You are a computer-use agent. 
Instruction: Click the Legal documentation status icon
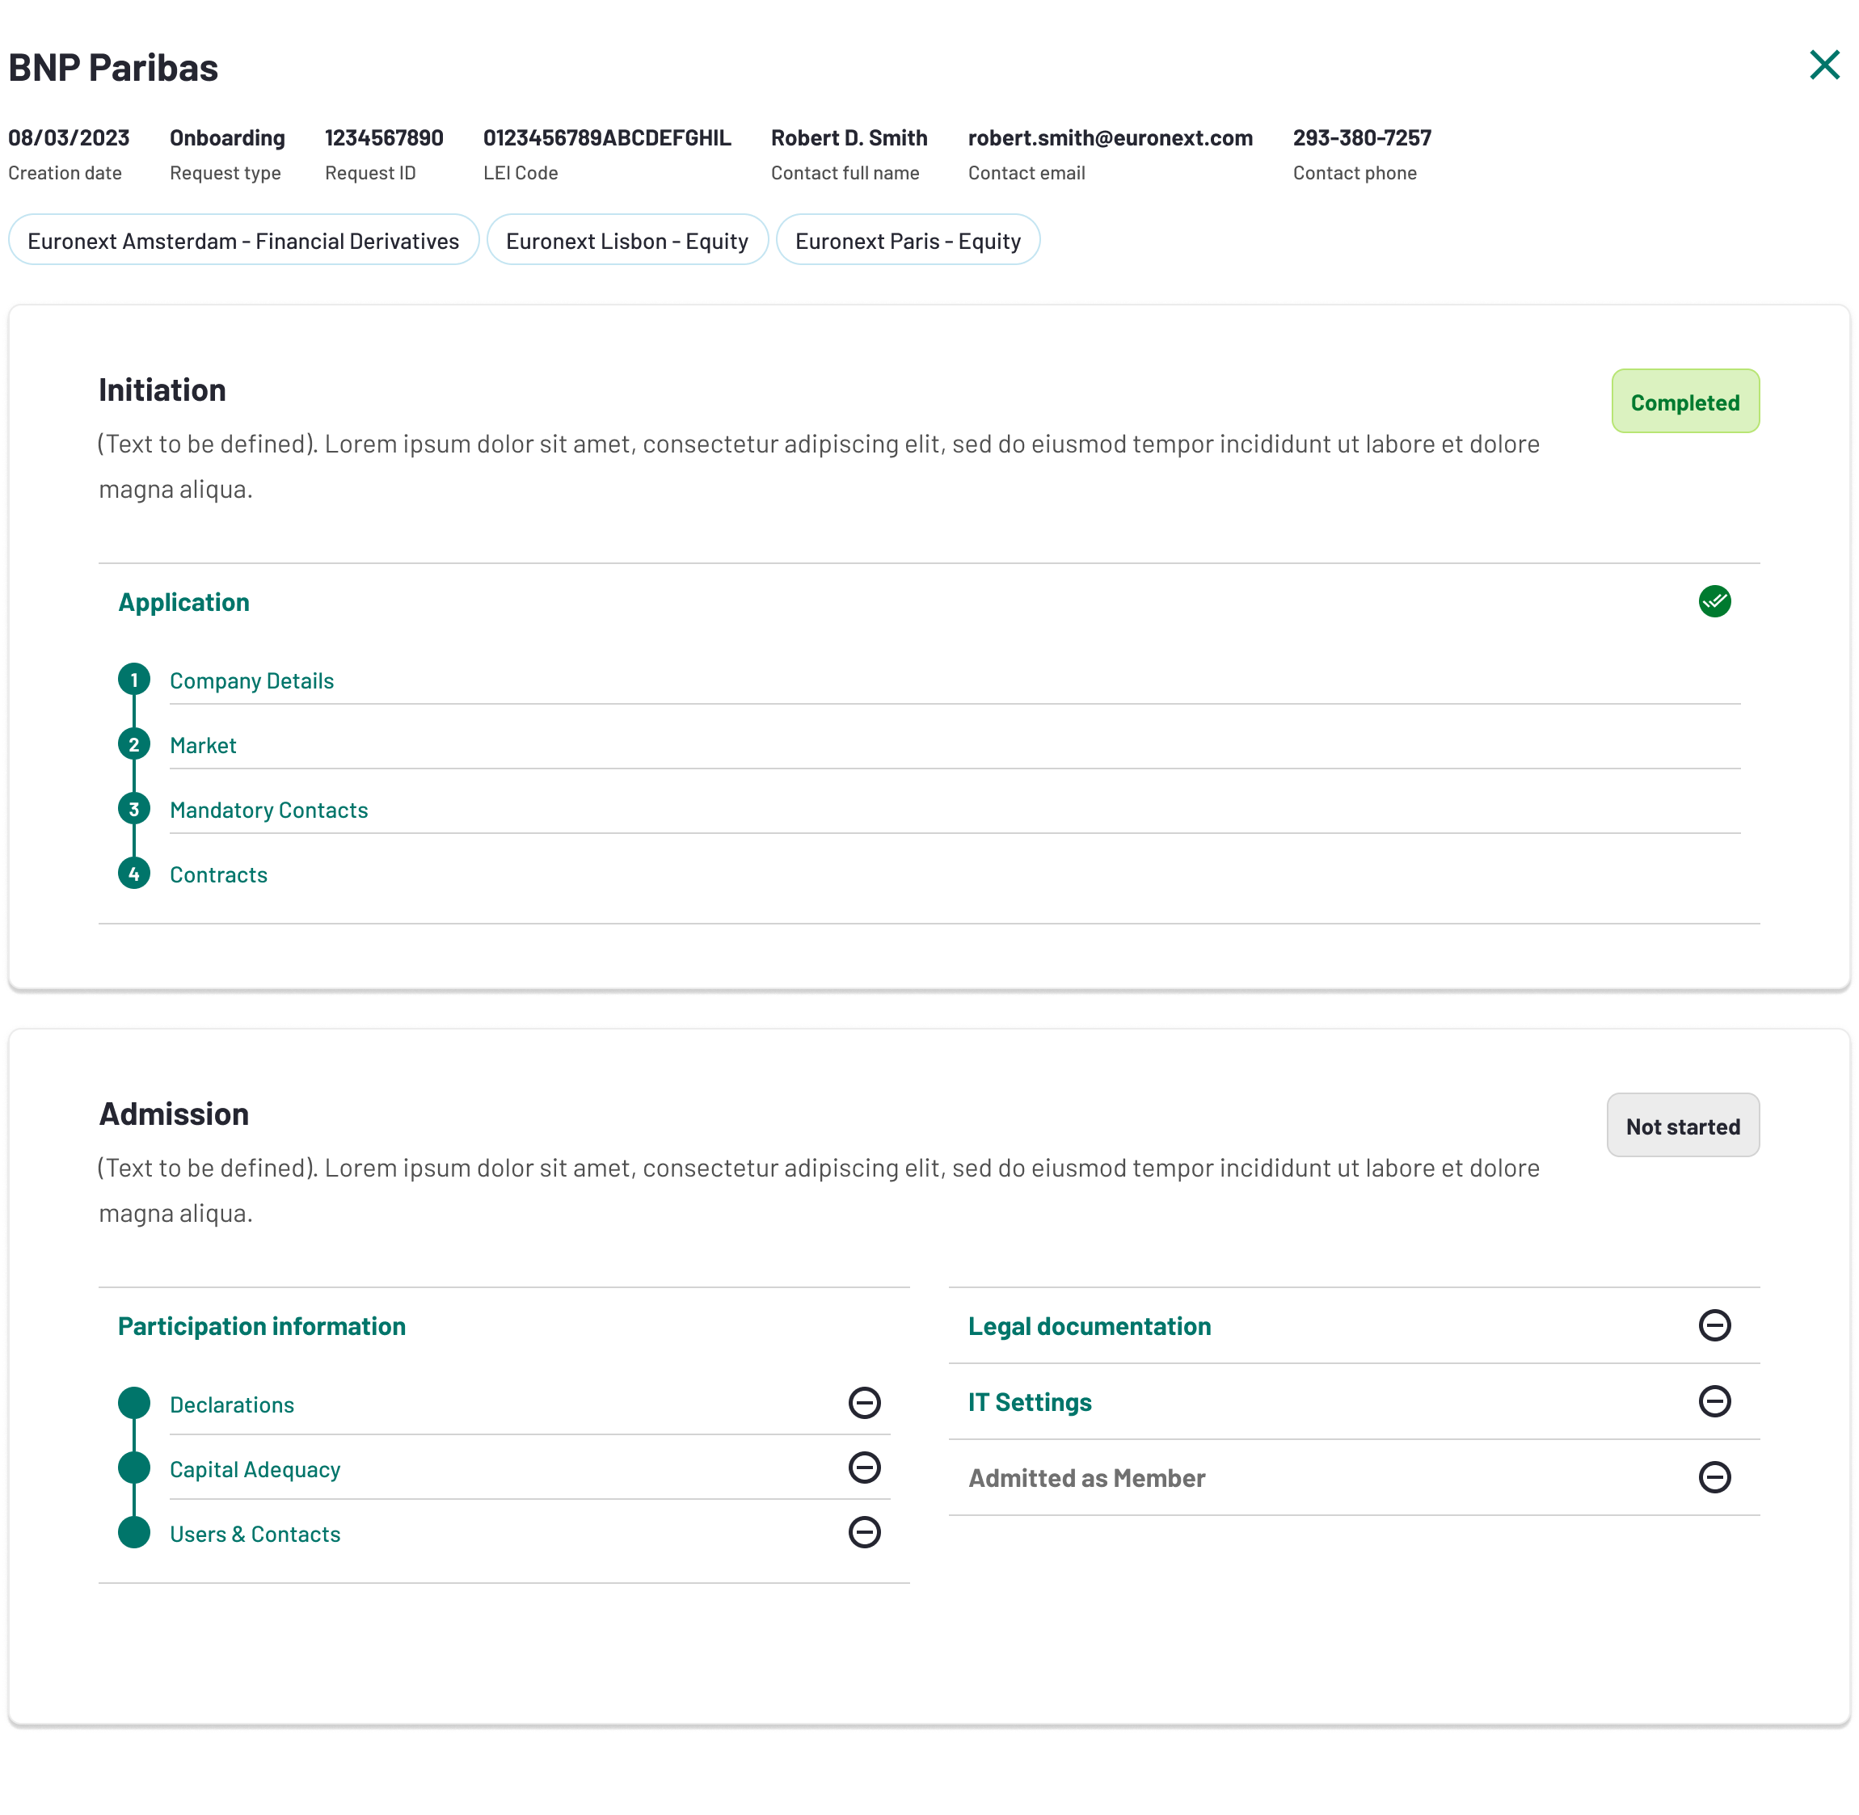[1714, 1325]
